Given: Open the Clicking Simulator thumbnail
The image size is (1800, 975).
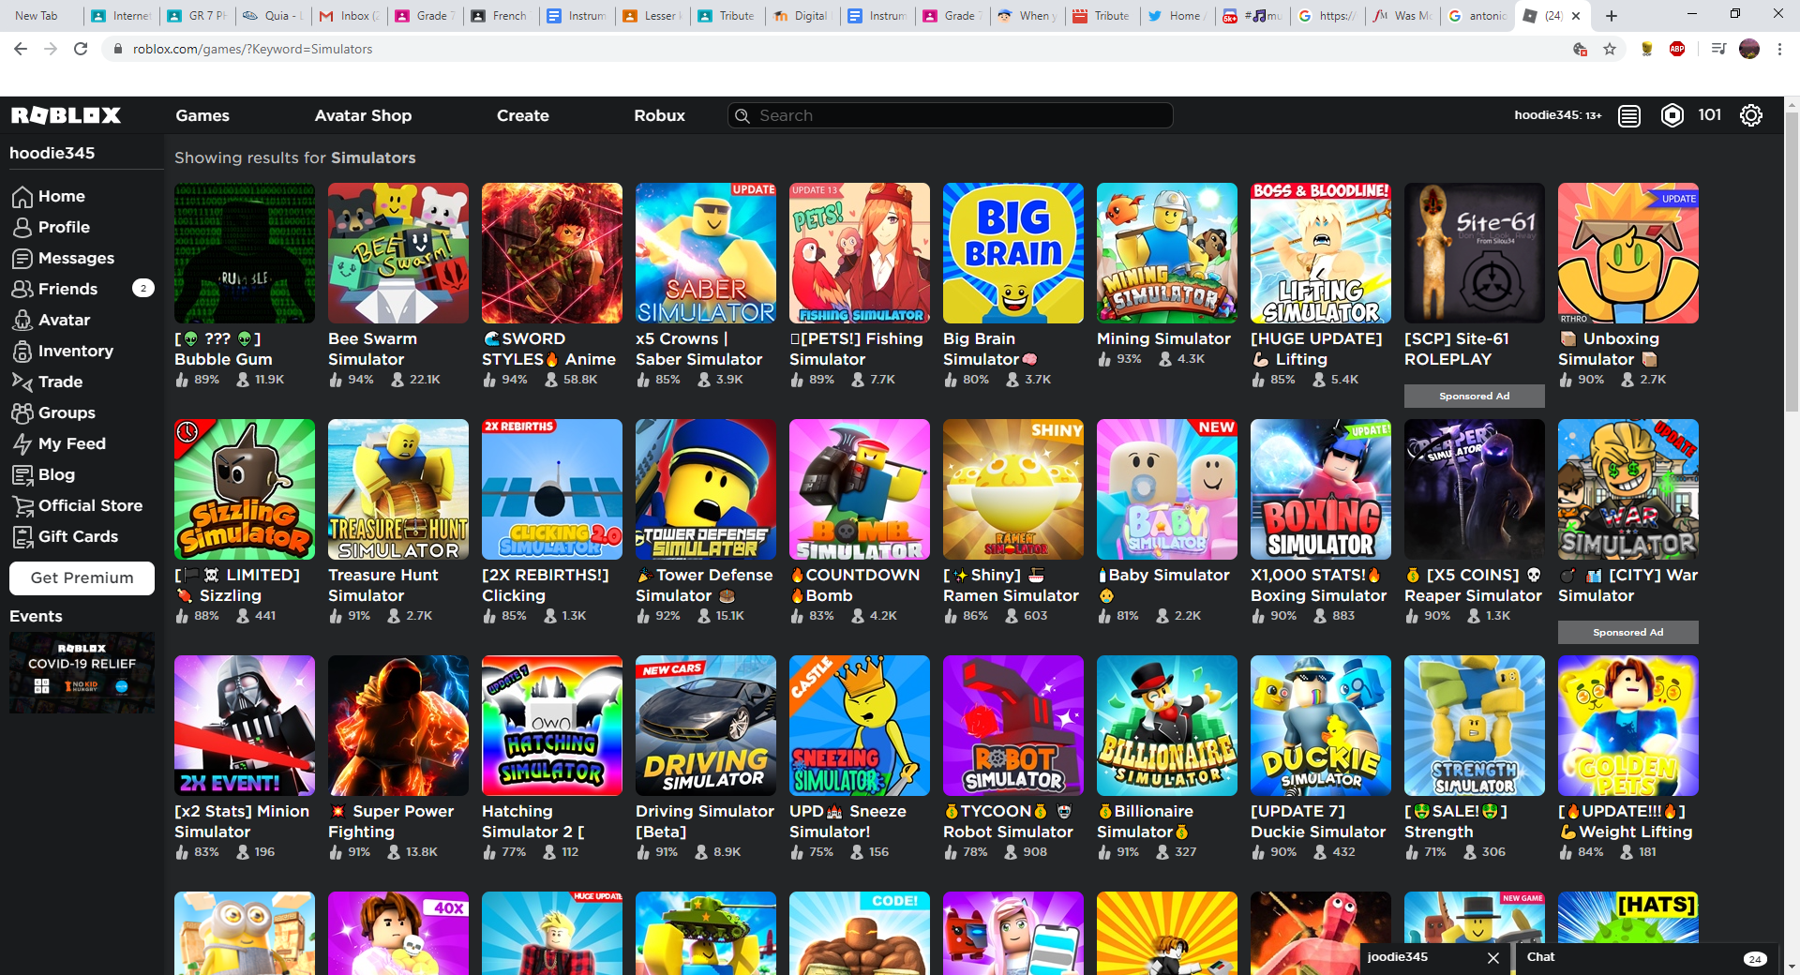Looking at the screenshot, I should tap(552, 489).
